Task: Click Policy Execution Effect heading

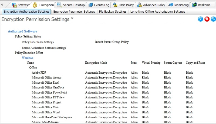Action: pos(29,53)
